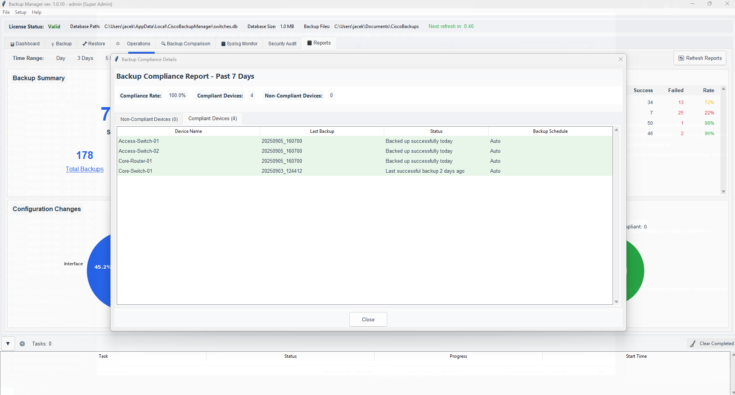The width and height of the screenshot is (735, 395).
Task: Set time range to 3 Days
Action: coord(85,58)
